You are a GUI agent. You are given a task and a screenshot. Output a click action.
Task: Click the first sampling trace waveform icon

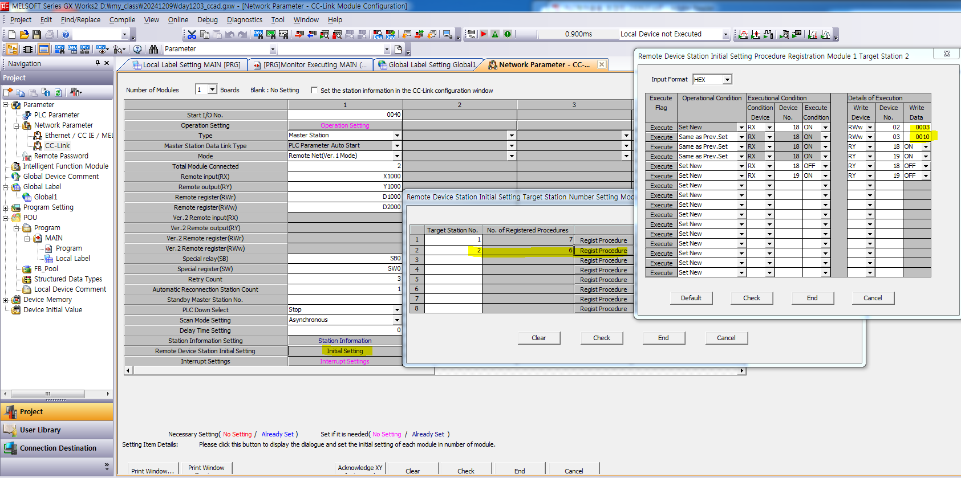click(x=743, y=34)
